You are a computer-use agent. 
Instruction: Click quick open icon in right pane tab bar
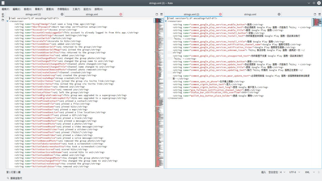(x=315, y=14)
